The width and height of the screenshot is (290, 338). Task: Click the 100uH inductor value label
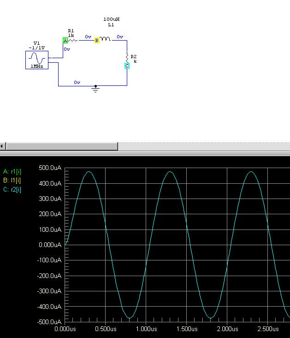point(111,19)
